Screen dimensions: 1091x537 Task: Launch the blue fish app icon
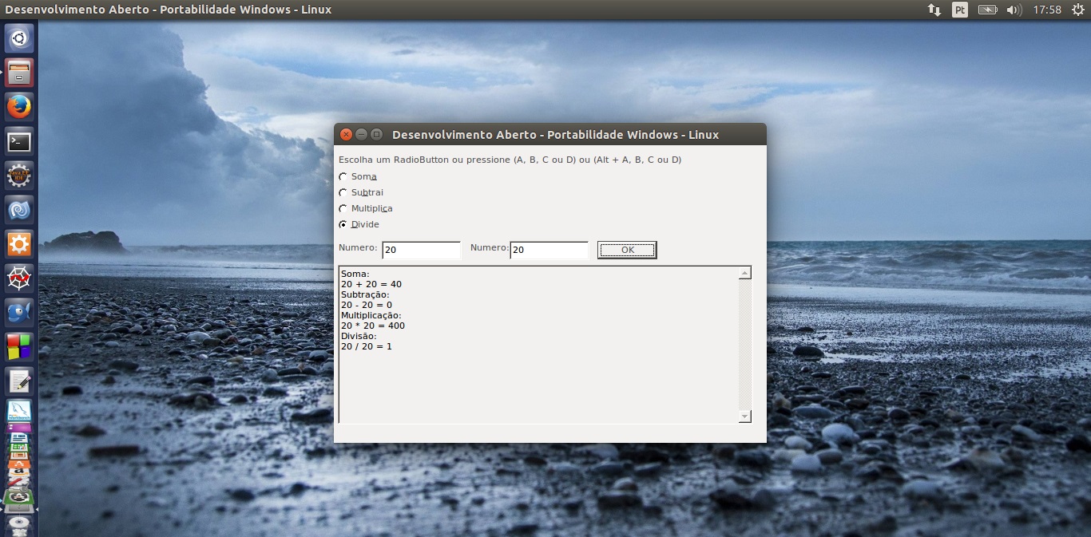click(19, 312)
